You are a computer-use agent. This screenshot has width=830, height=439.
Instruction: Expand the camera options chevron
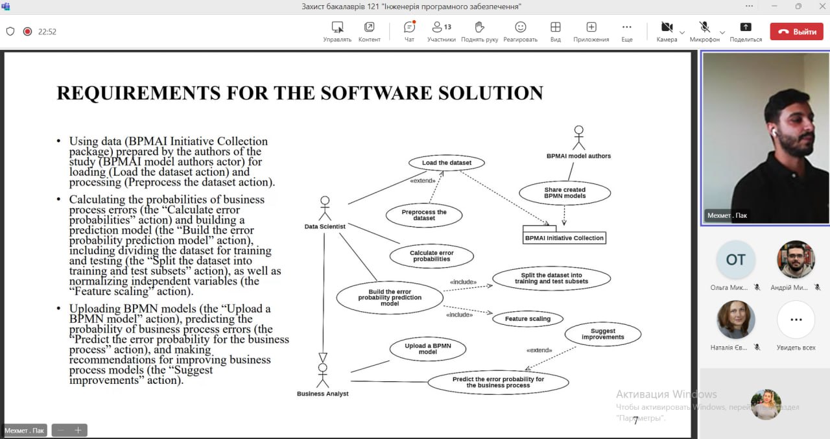coord(682,32)
